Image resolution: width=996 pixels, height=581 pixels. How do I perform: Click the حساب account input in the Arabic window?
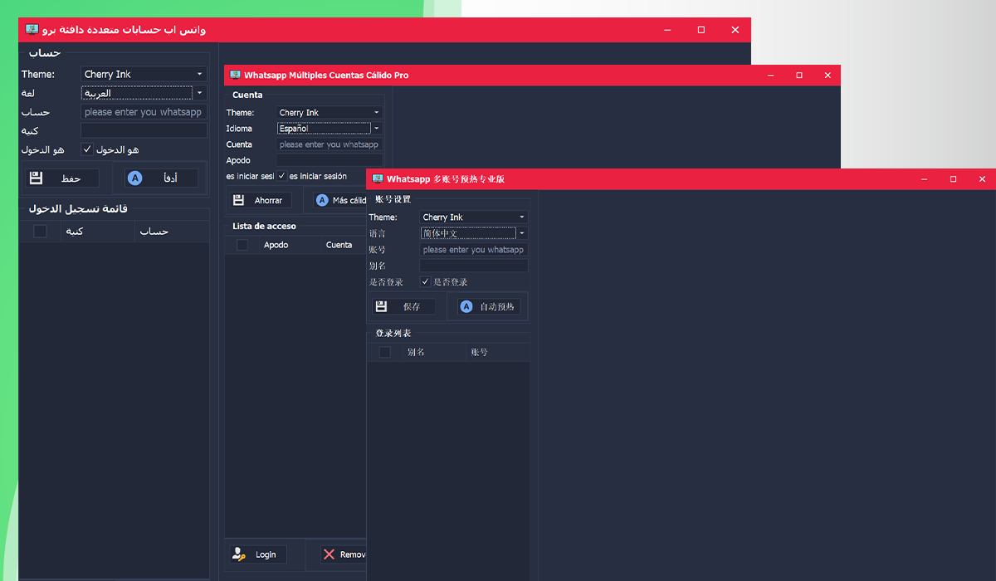click(144, 112)
